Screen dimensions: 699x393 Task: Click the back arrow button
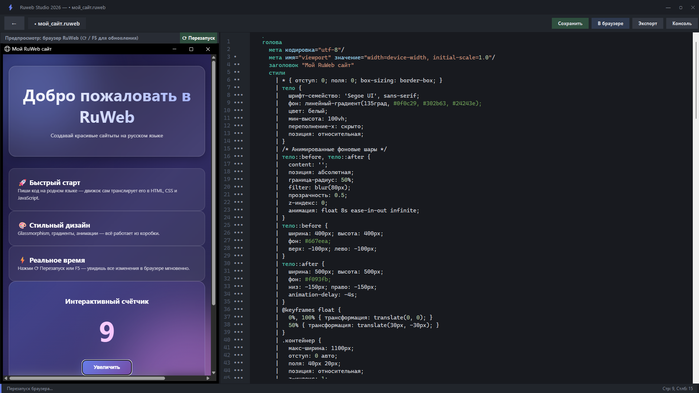click(14, 24)
